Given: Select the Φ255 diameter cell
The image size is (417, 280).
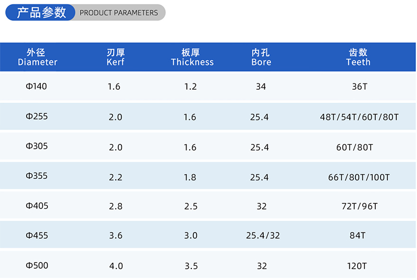Looking at the screenshot, I should tap(36, 116).
